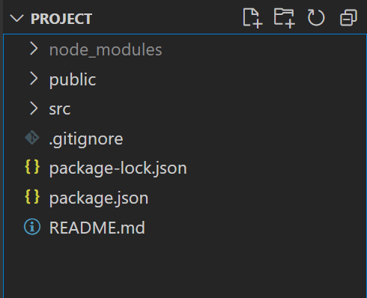367x298 pixels.
Task: Collapse the PROJECT section chevron
Action: click(x=16, y=19)
